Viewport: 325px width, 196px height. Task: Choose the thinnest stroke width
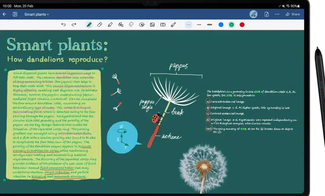tap(189, 25)
